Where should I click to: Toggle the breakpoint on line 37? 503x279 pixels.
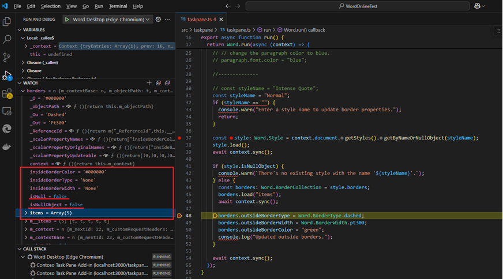pos(180,138)
